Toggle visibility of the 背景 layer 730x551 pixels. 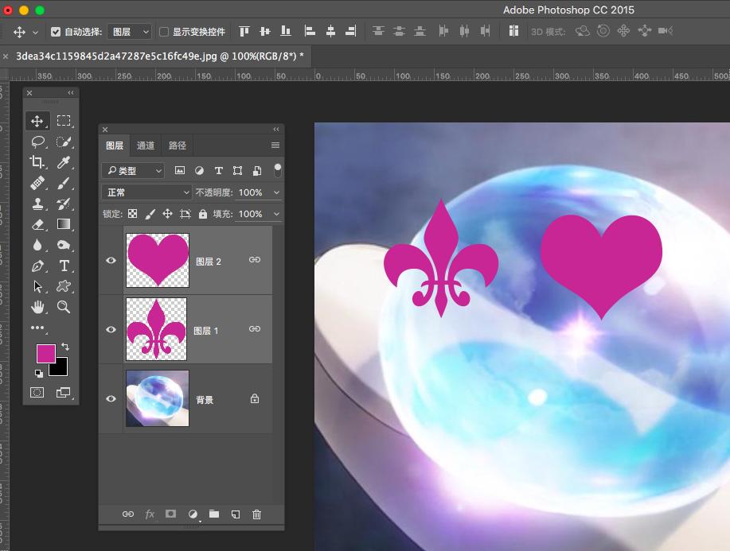pyautogui.click(x=111, y=399)
